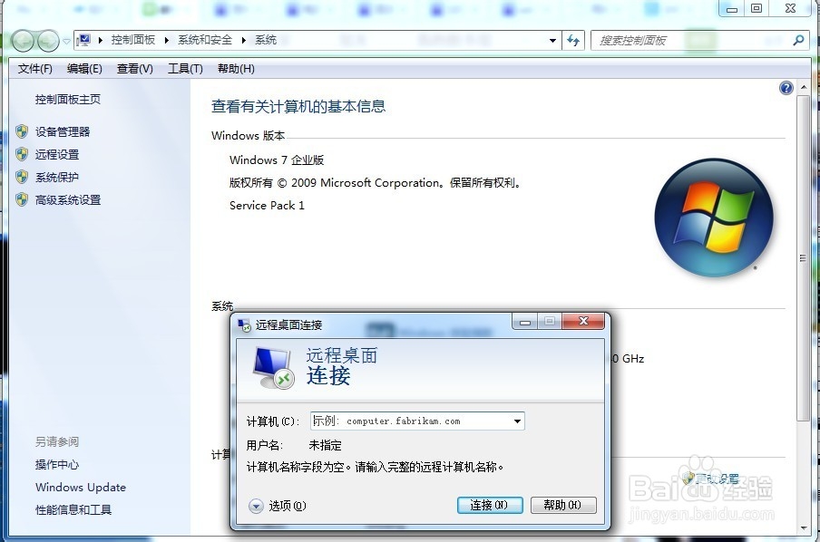This screenshot has height=542, width=820.
Task: Open the 计算机(C) combo box dropdown arrow
Action: coord(517,421)
